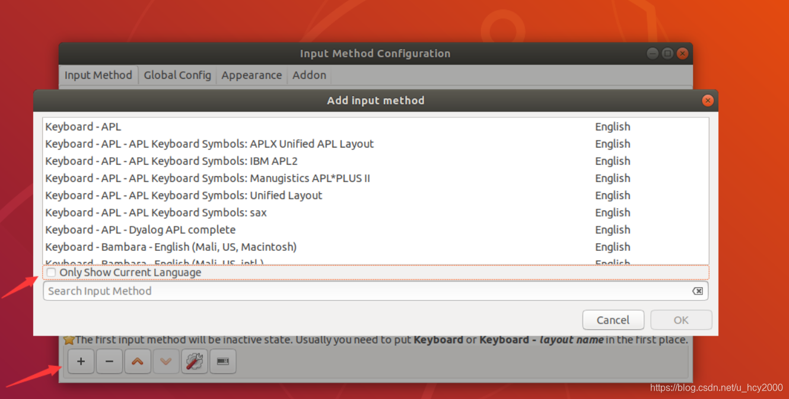The width and height of the screenshot is (789, 399).
Task: Select Manugistics APL*PLUS II entry
Action: click(376, 178)
